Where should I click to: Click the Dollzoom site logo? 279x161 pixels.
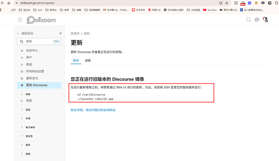pos(41,20)
